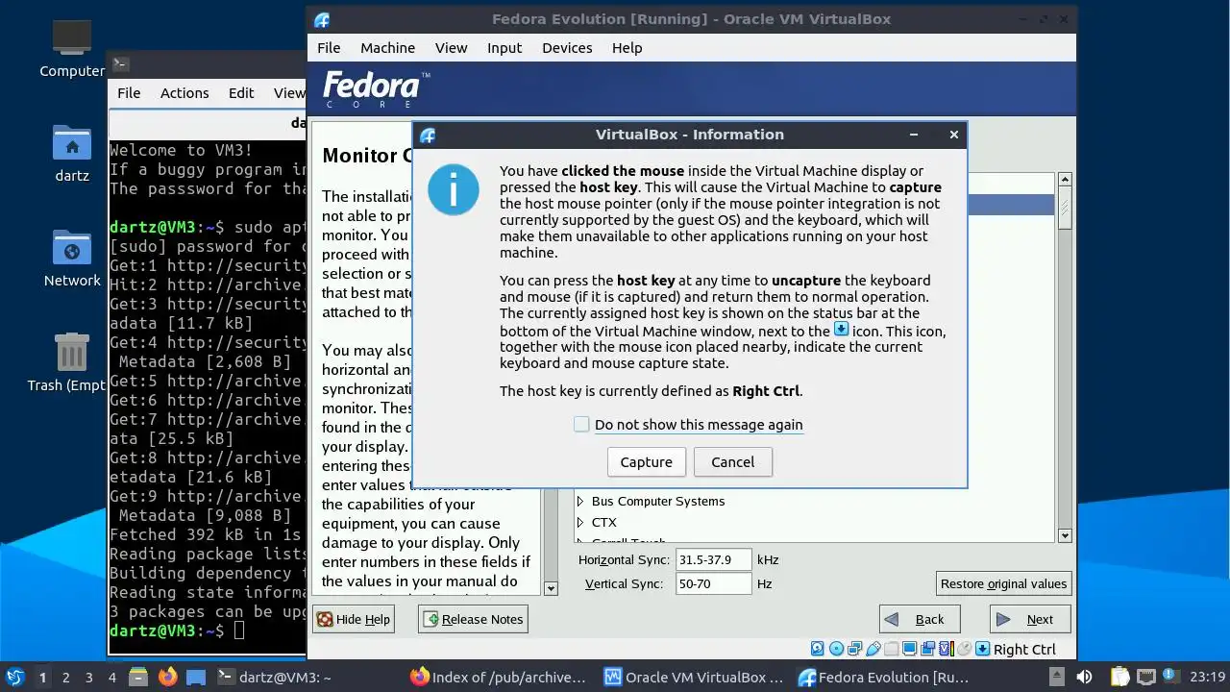Click Restore original values button
Viewport: 1230px width, 692px height.
coord(1003,583)
